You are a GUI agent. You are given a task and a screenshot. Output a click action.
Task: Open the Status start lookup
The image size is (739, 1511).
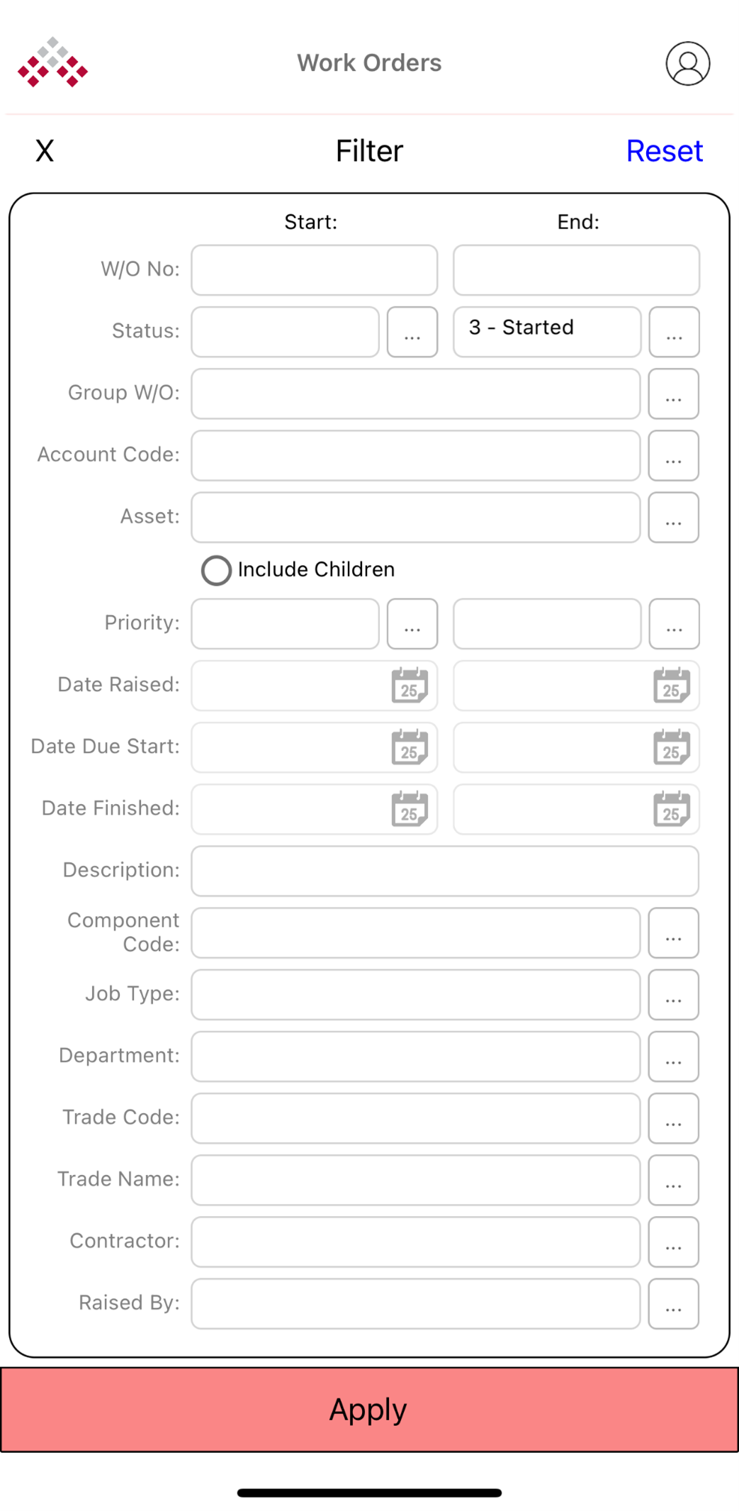412,332
